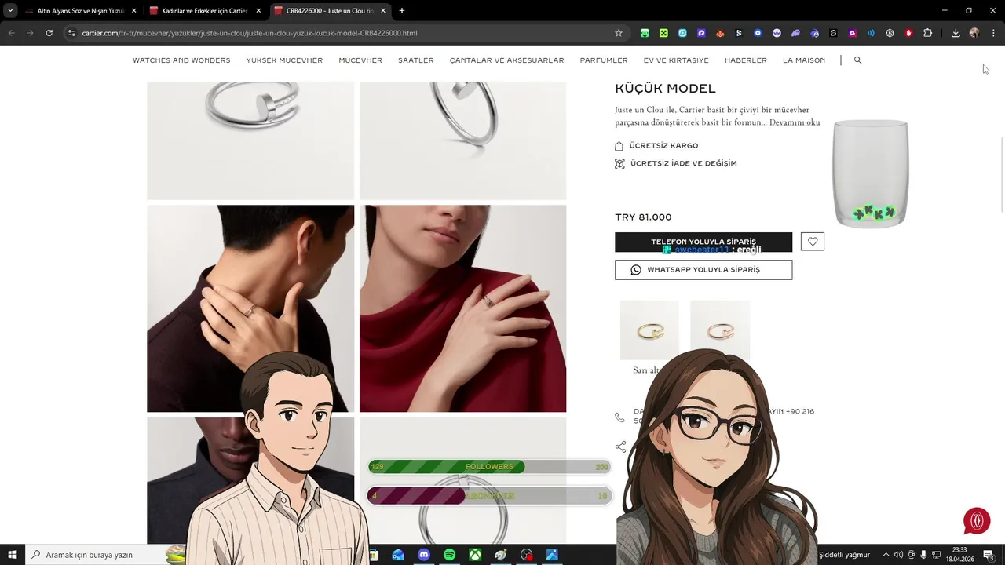
Task: Click the Windows search box
Action: (96, 555)
